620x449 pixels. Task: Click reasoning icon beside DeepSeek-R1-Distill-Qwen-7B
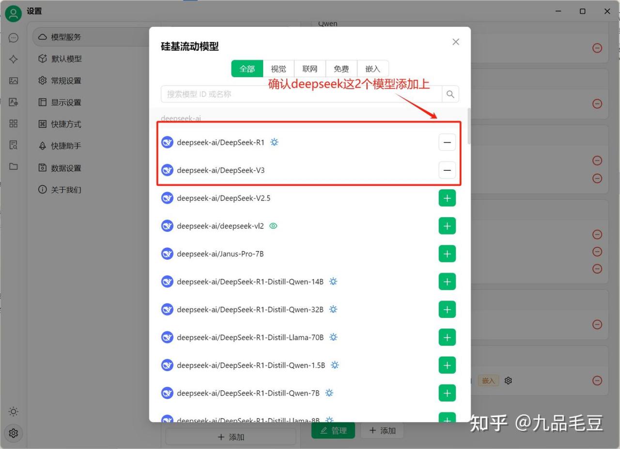click(x=329, y=393)
